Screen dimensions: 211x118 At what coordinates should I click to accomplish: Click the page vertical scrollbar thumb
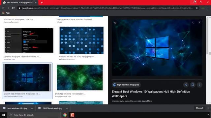tap(207, 36)
